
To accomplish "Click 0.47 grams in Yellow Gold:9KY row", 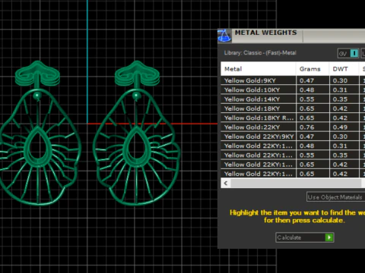I will (306, 80).
